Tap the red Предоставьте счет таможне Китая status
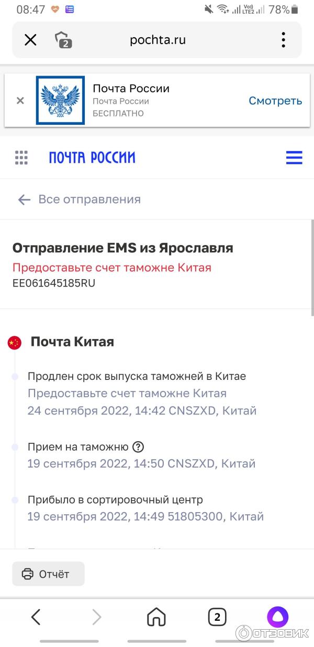314x647 pixels. click(111, 268)
